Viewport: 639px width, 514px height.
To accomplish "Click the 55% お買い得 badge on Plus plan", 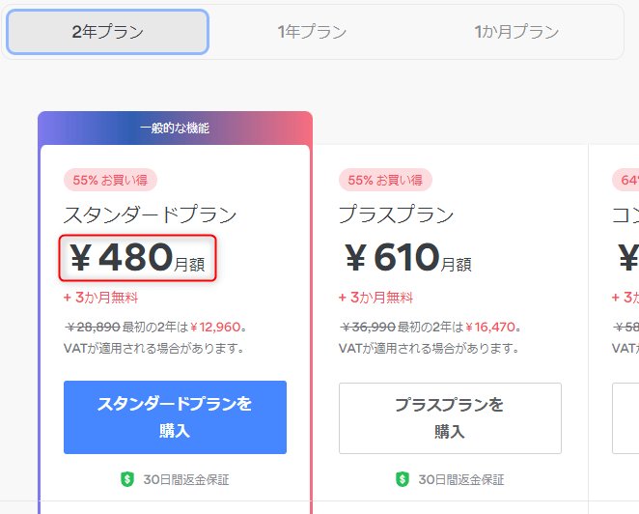I will click(x=385, y=180).
